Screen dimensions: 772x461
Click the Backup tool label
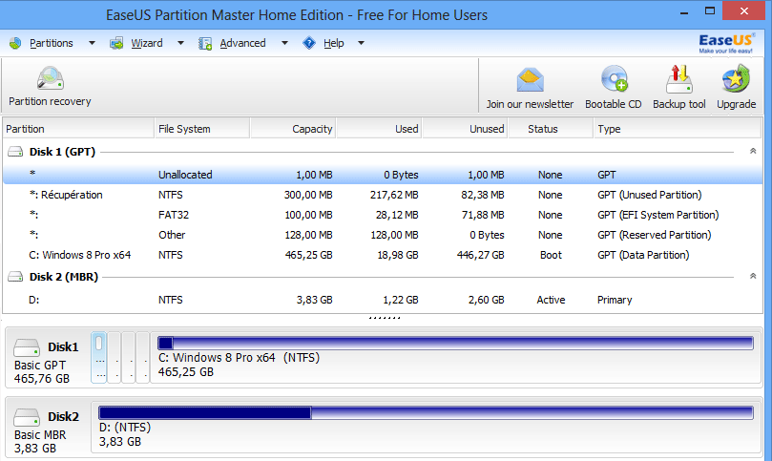tap(678, 104)
